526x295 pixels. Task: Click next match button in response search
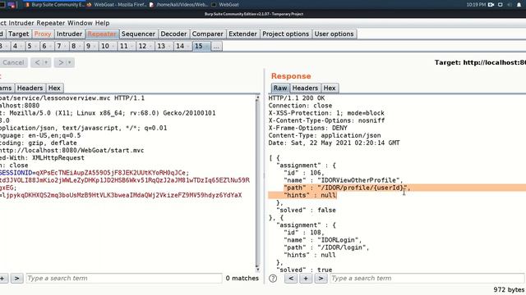[321, 278]
